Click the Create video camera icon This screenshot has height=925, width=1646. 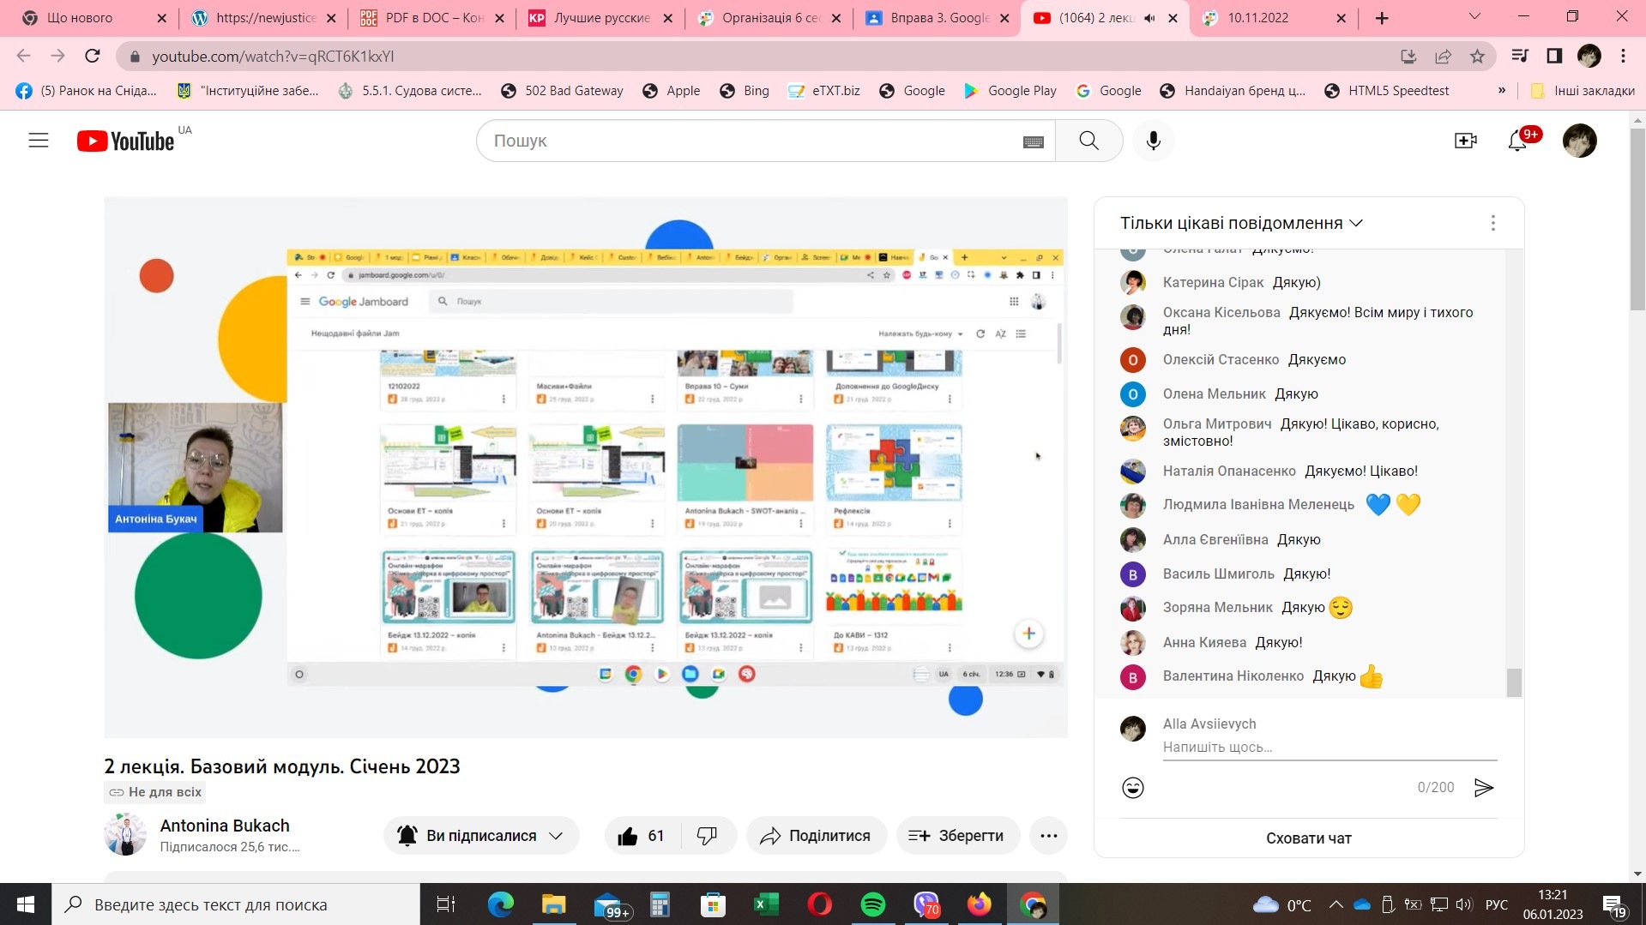(x=1466, y=141)
